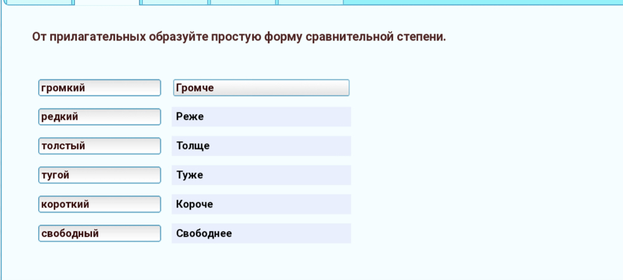
Task: Open the first tab at the top left
Action: click(38, 2)
